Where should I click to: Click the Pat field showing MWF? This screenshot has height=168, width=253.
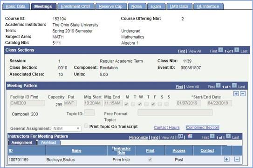(70, 103)
